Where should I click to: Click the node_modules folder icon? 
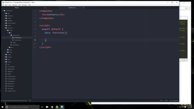(x=6, y=23)
